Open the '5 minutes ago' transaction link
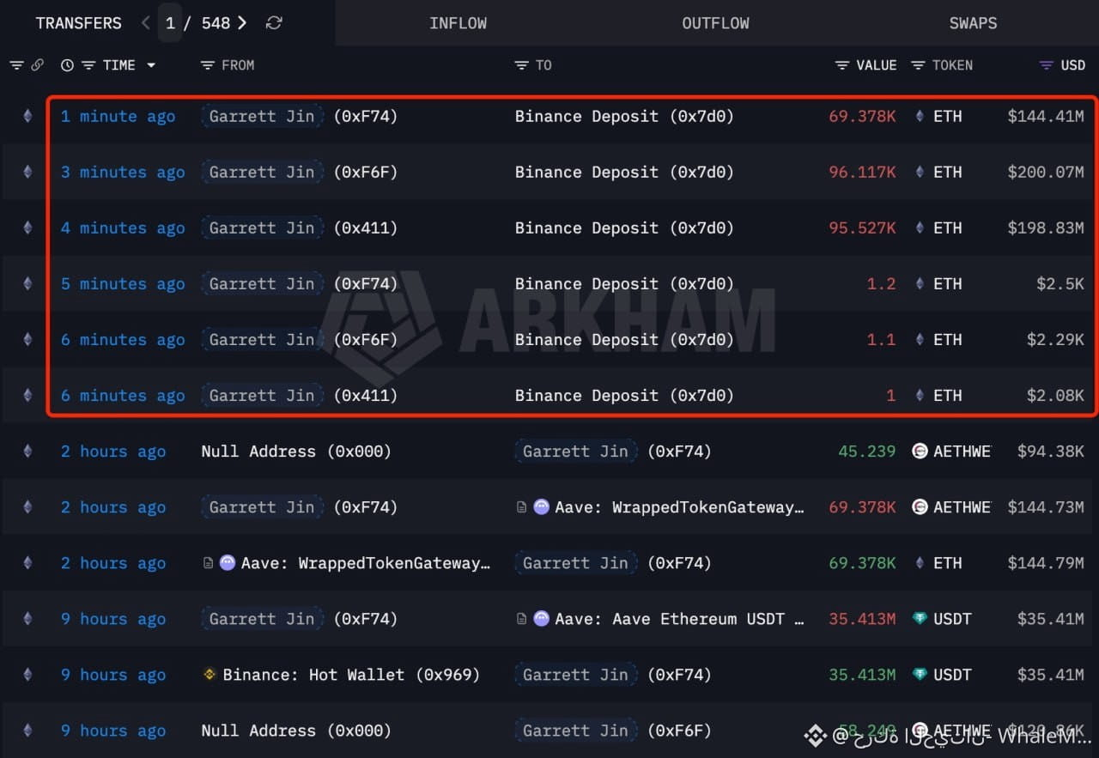This screenshot has width=1099, height=758. (x=123, y=283)
